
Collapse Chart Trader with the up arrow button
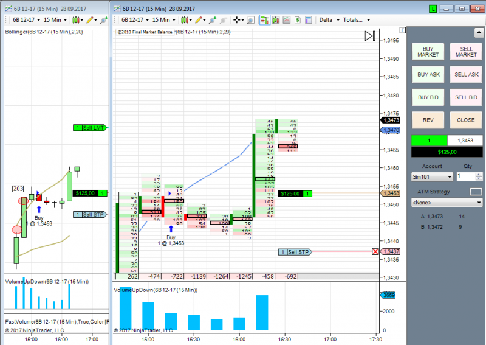click(479, 32)
